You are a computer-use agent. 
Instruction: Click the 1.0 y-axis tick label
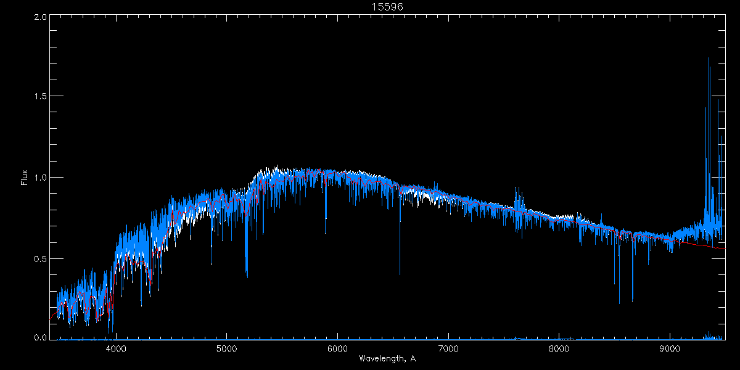39,178
